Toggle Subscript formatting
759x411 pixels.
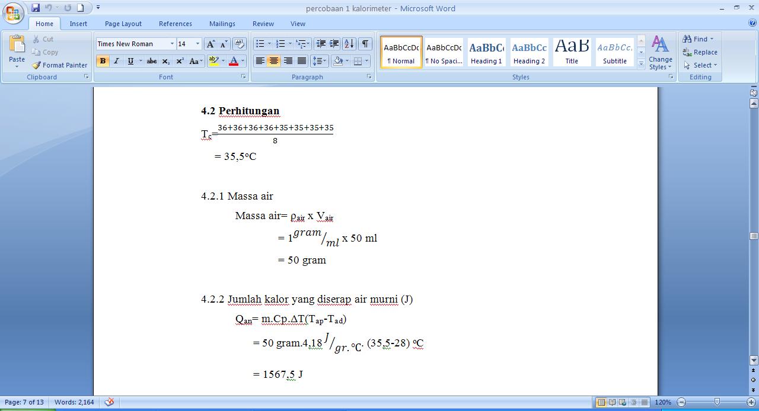point(166,61)
